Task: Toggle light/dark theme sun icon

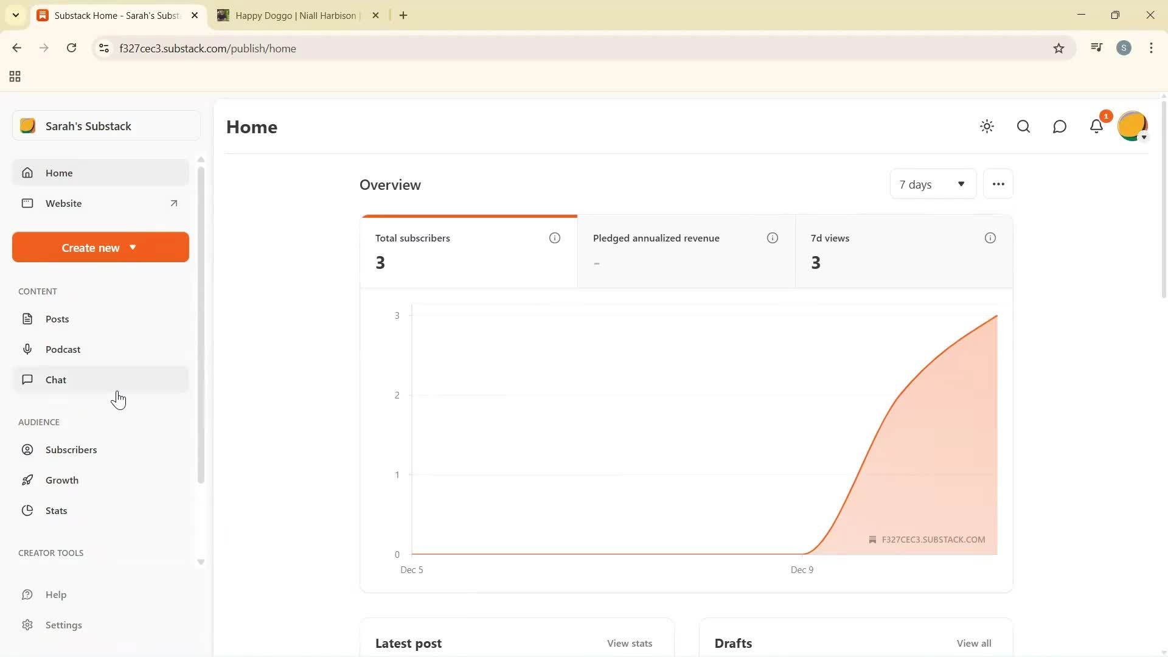Action: pos(987,127)
